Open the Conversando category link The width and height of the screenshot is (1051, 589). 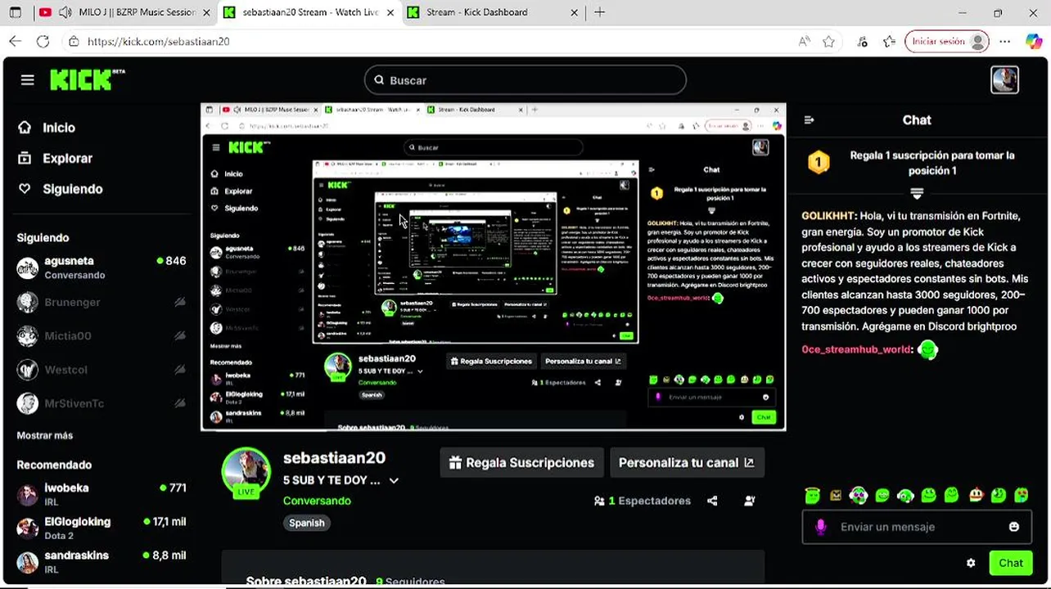(317, 501)
